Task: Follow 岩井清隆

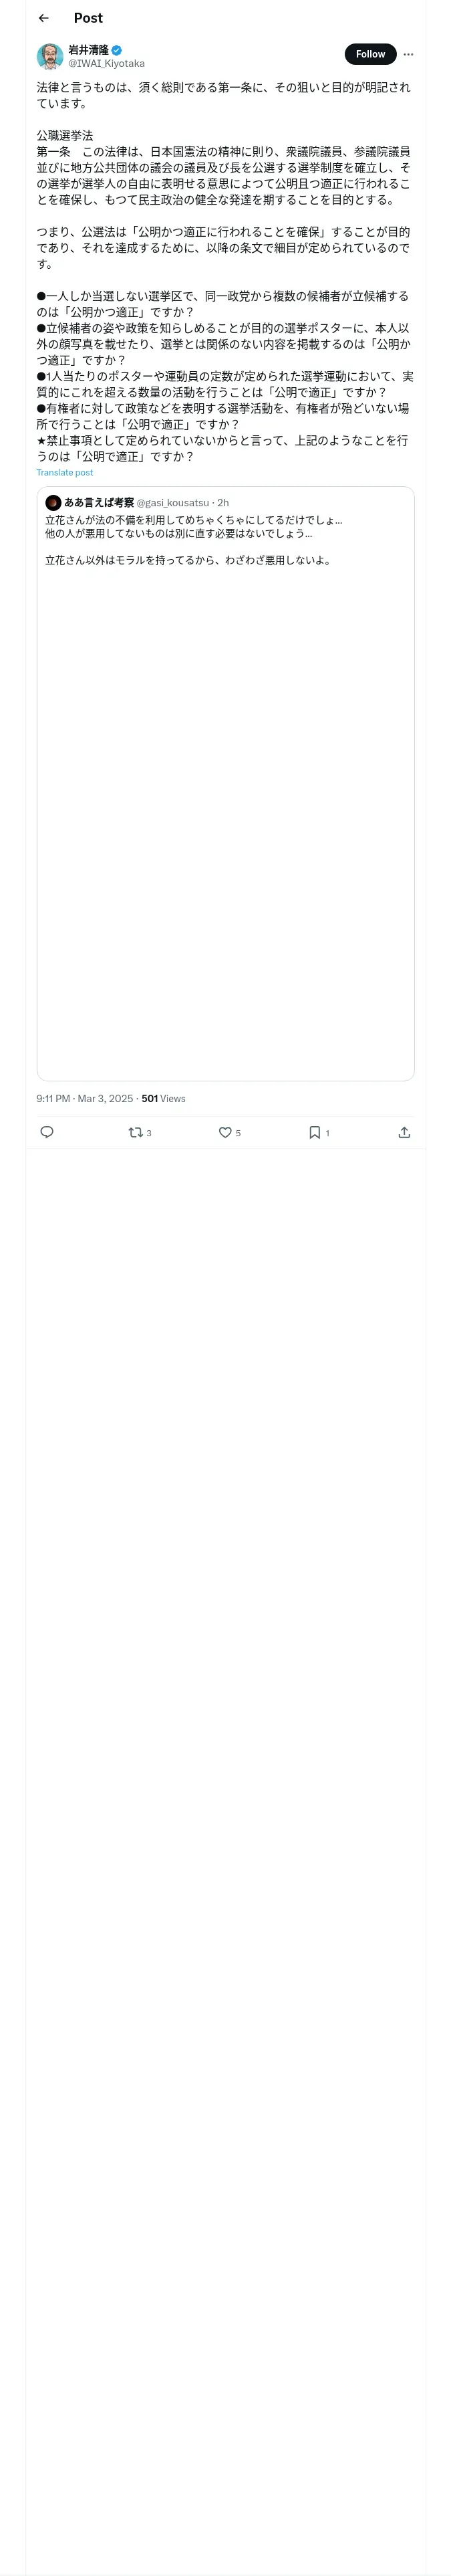Action: pyautogui.click(x=370, y=54)
